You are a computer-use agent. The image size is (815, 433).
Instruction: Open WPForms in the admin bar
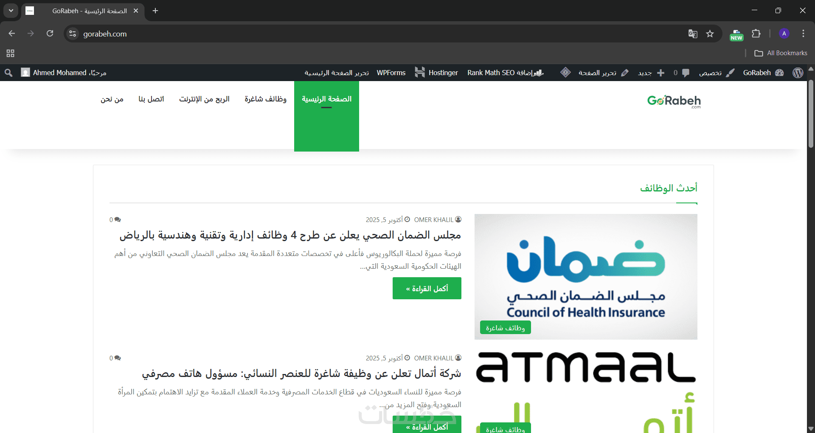click(x=391, y=73)
